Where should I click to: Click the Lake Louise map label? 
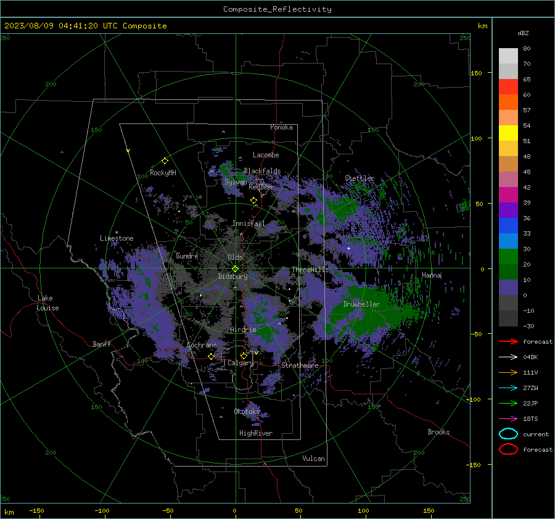47,303
